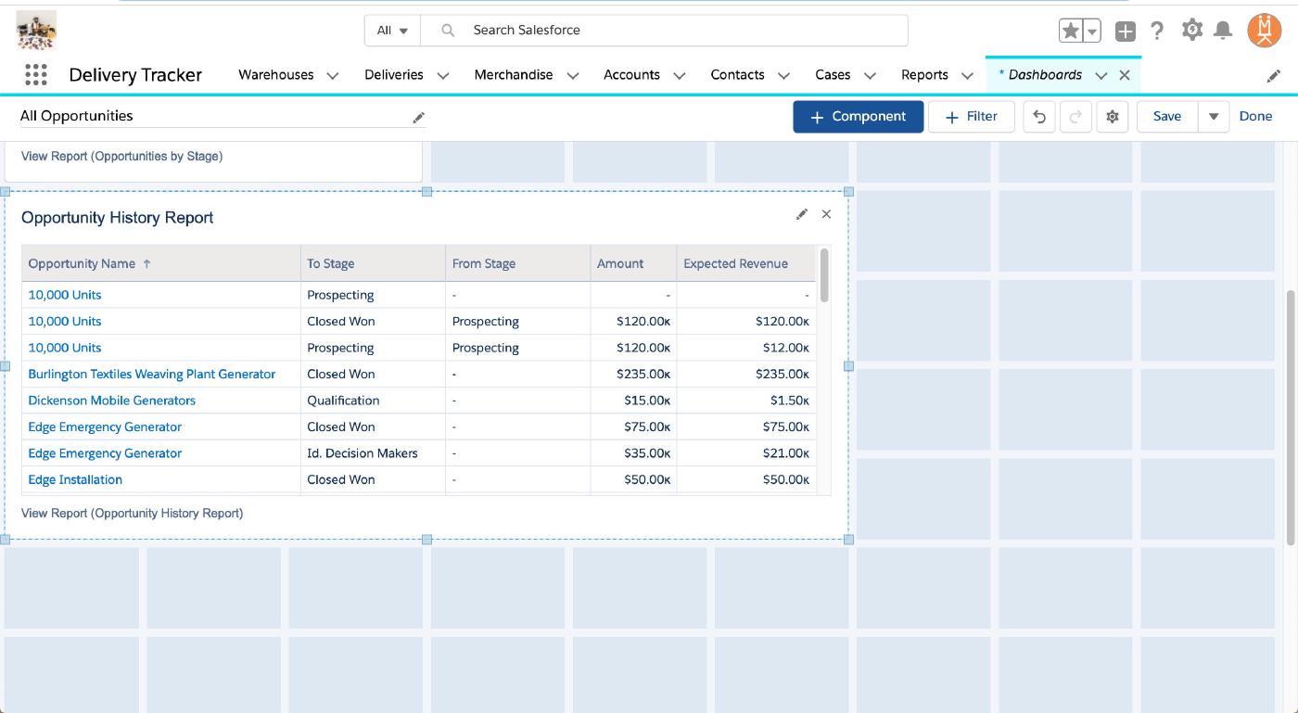Edit the Opportunity History Report component
The height and width of the screenshot is (713, 1298).
802,214
